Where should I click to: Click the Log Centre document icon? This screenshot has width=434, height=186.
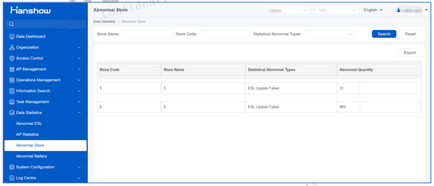click(x=12, y=178)
